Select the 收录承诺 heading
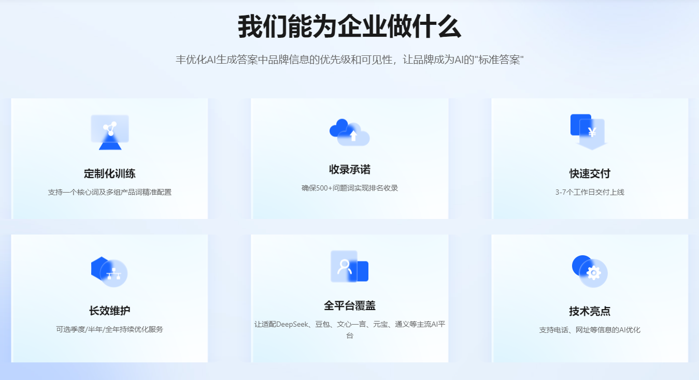 [x=350, y=169]
